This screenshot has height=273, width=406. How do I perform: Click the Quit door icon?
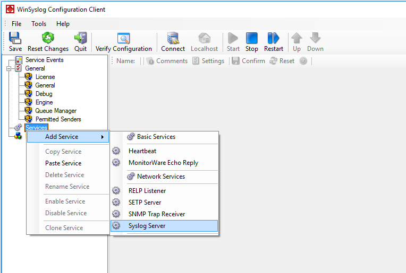81,38
